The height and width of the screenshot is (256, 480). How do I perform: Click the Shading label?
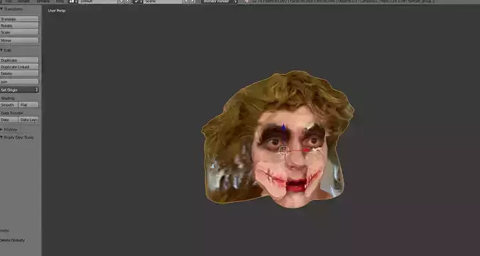[x=8, y=98]
